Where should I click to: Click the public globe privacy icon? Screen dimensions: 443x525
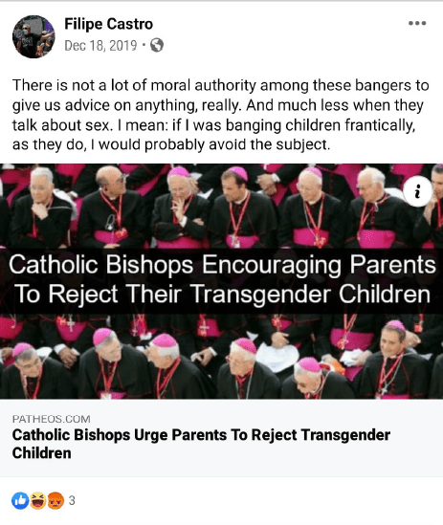(x=157, y=45)
